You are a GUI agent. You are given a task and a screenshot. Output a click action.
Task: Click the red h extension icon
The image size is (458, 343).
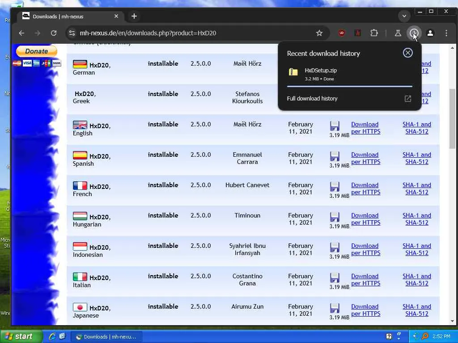[x=357, y=33]
